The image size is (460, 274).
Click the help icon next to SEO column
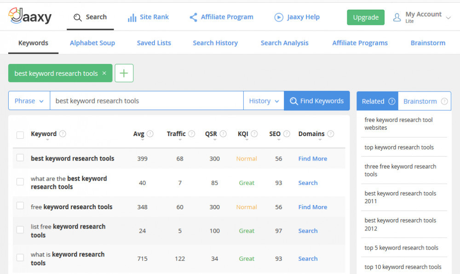click(x=287, y=134)
